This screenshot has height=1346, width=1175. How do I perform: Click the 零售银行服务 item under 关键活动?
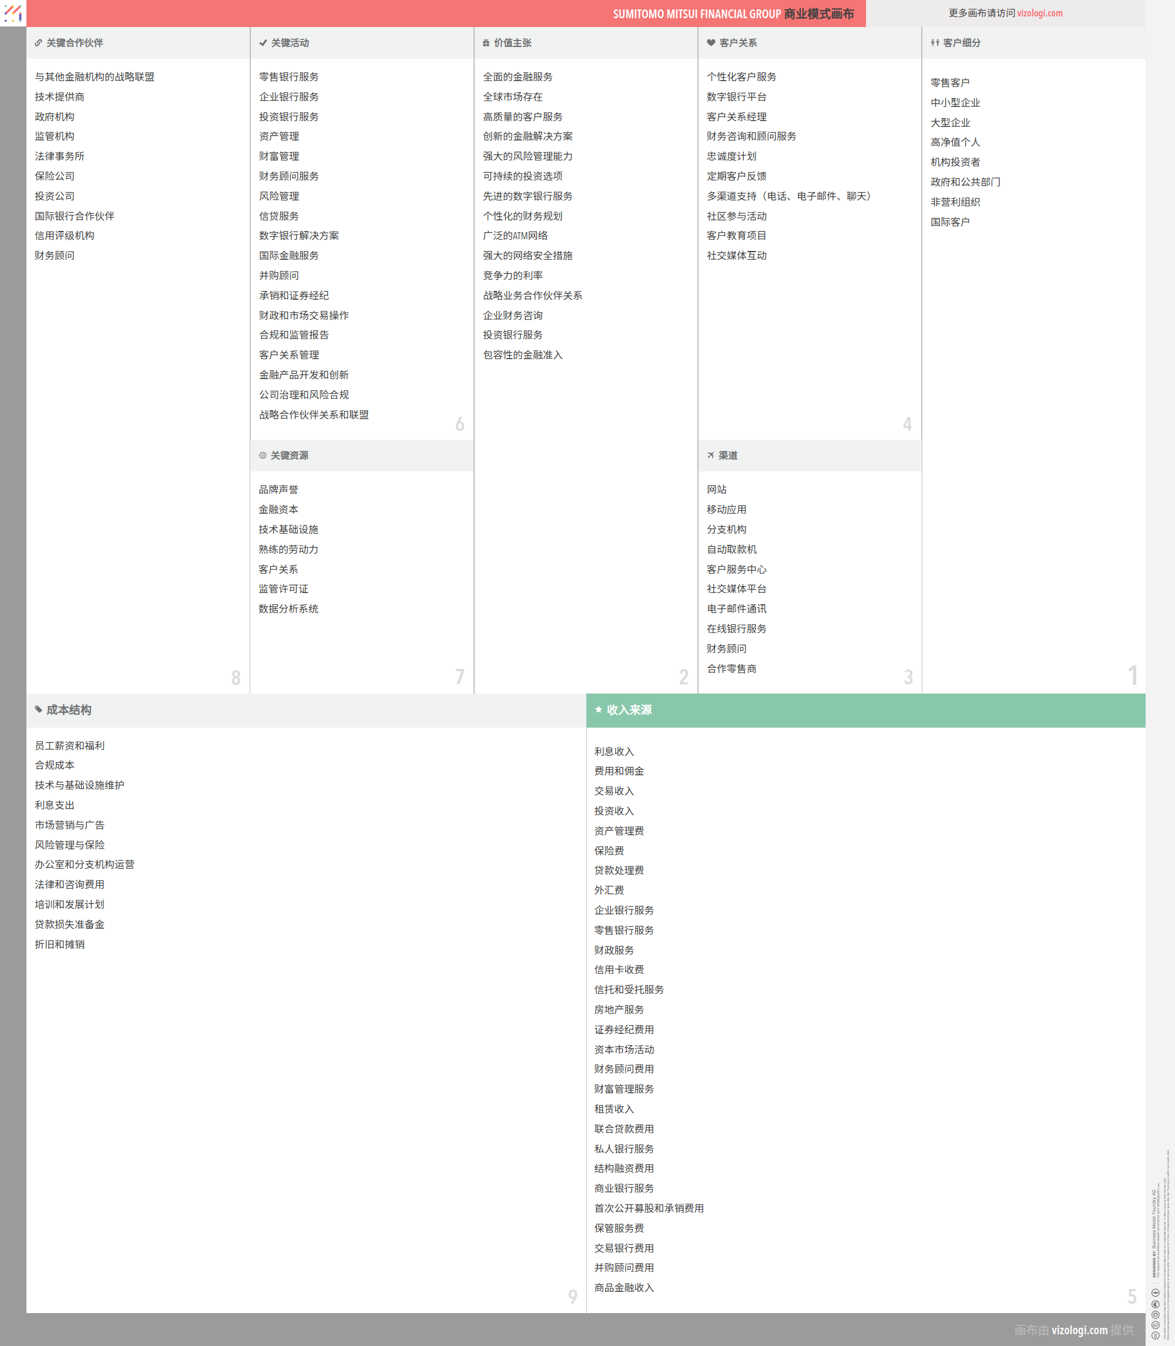click(288, 77)
